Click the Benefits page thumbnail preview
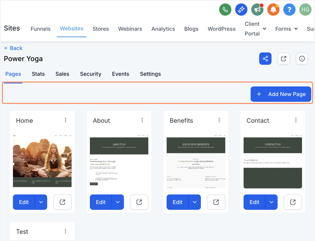The height and width of the screenshot is (241, 315). 196,161
